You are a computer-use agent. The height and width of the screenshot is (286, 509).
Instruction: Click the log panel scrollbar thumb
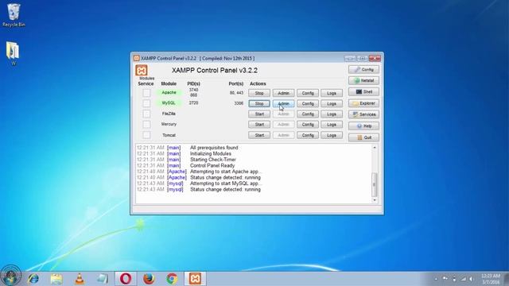[x=375, y=184]
